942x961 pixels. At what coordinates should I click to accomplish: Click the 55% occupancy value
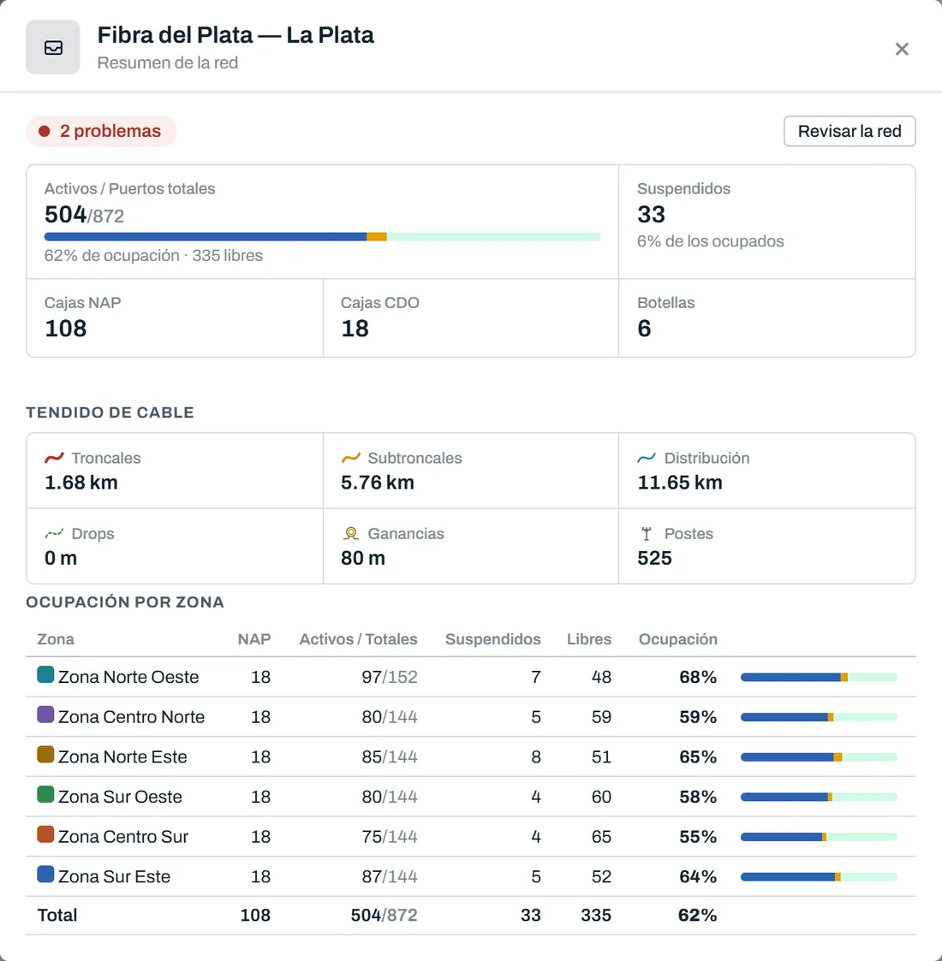point(698,837)
